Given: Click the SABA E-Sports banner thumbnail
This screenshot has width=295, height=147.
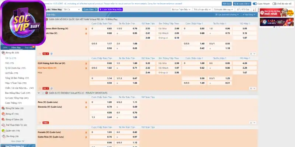Looking at the screenshot, I should click(x=277, y=22).
